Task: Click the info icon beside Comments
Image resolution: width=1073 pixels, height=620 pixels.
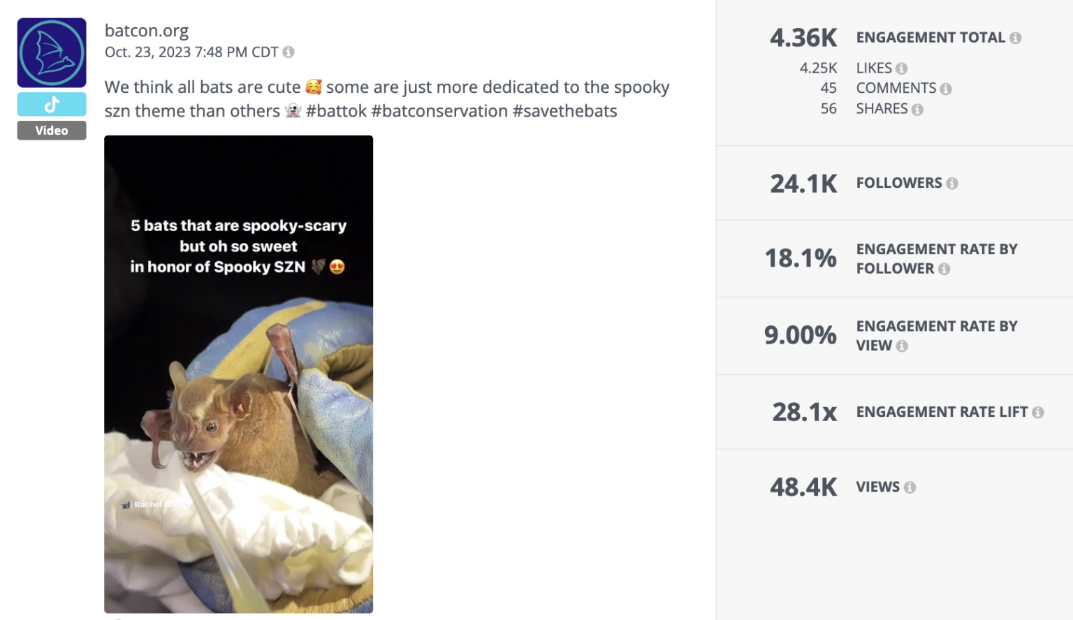Action: point(947,89)
